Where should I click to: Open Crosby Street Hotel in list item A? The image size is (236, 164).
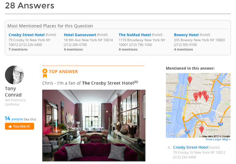point(190,147)
